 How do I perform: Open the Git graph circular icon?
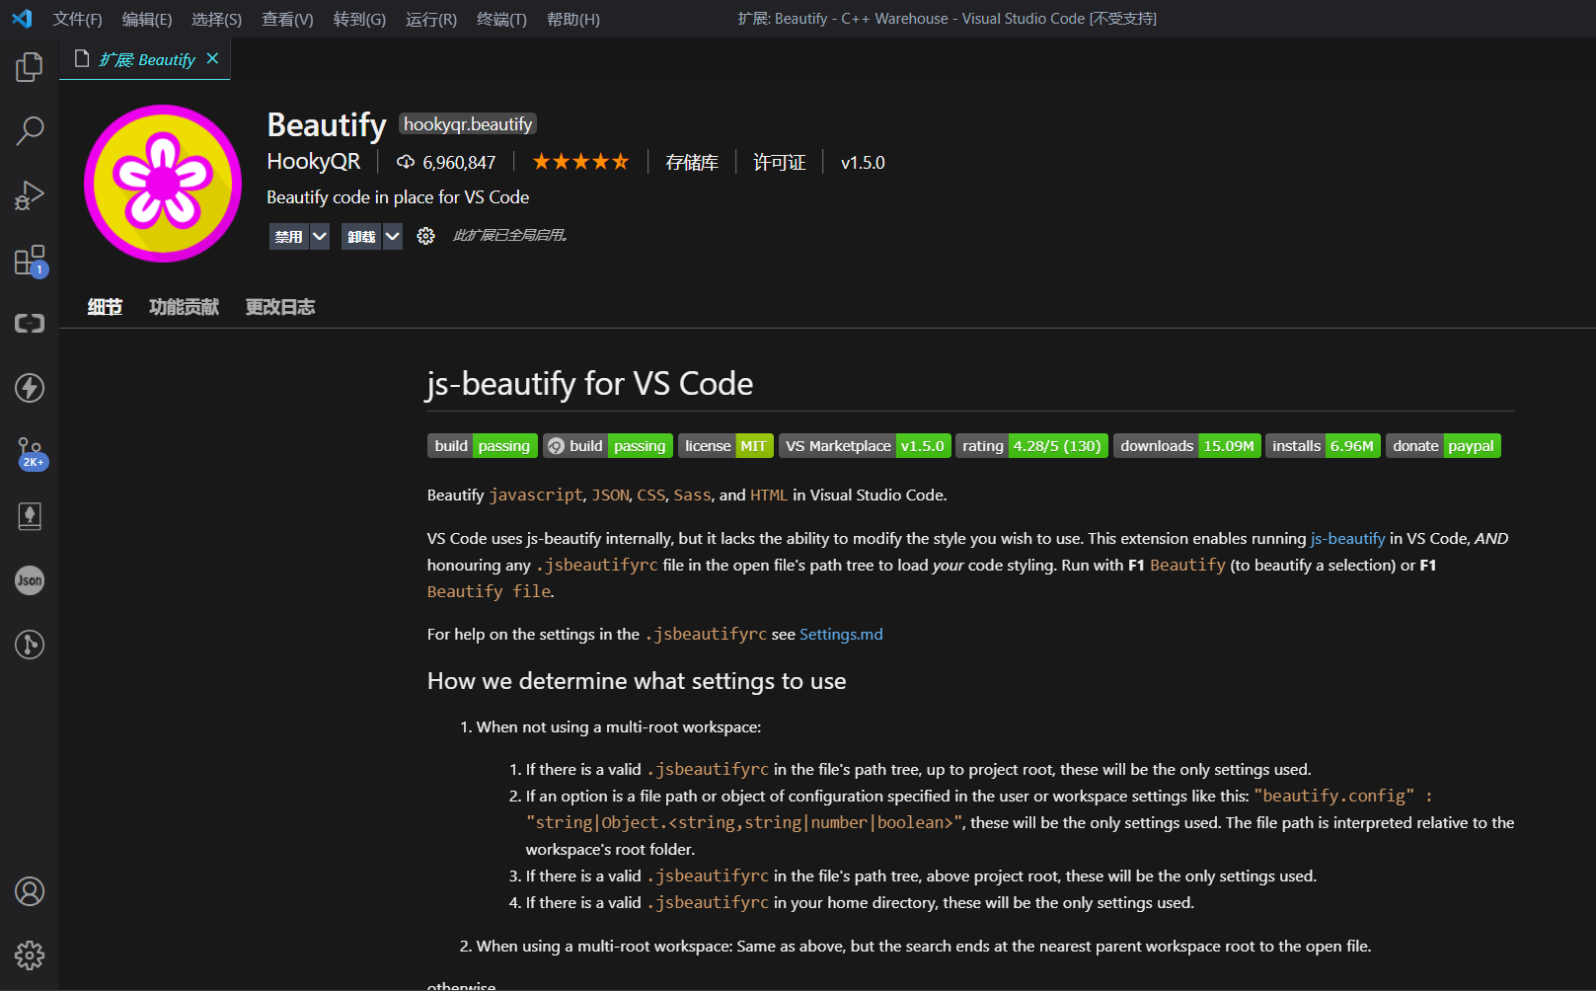30,645
